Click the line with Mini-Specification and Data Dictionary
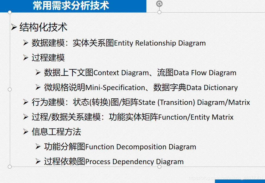 click(141, 88)
